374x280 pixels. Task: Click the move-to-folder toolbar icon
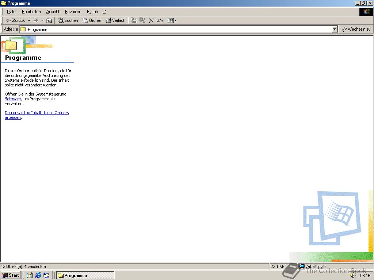[x=134, y=20]
